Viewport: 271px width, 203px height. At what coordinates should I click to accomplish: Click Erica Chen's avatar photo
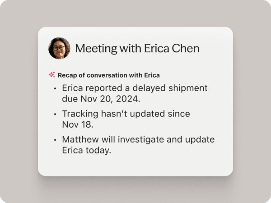click(59, 48)
